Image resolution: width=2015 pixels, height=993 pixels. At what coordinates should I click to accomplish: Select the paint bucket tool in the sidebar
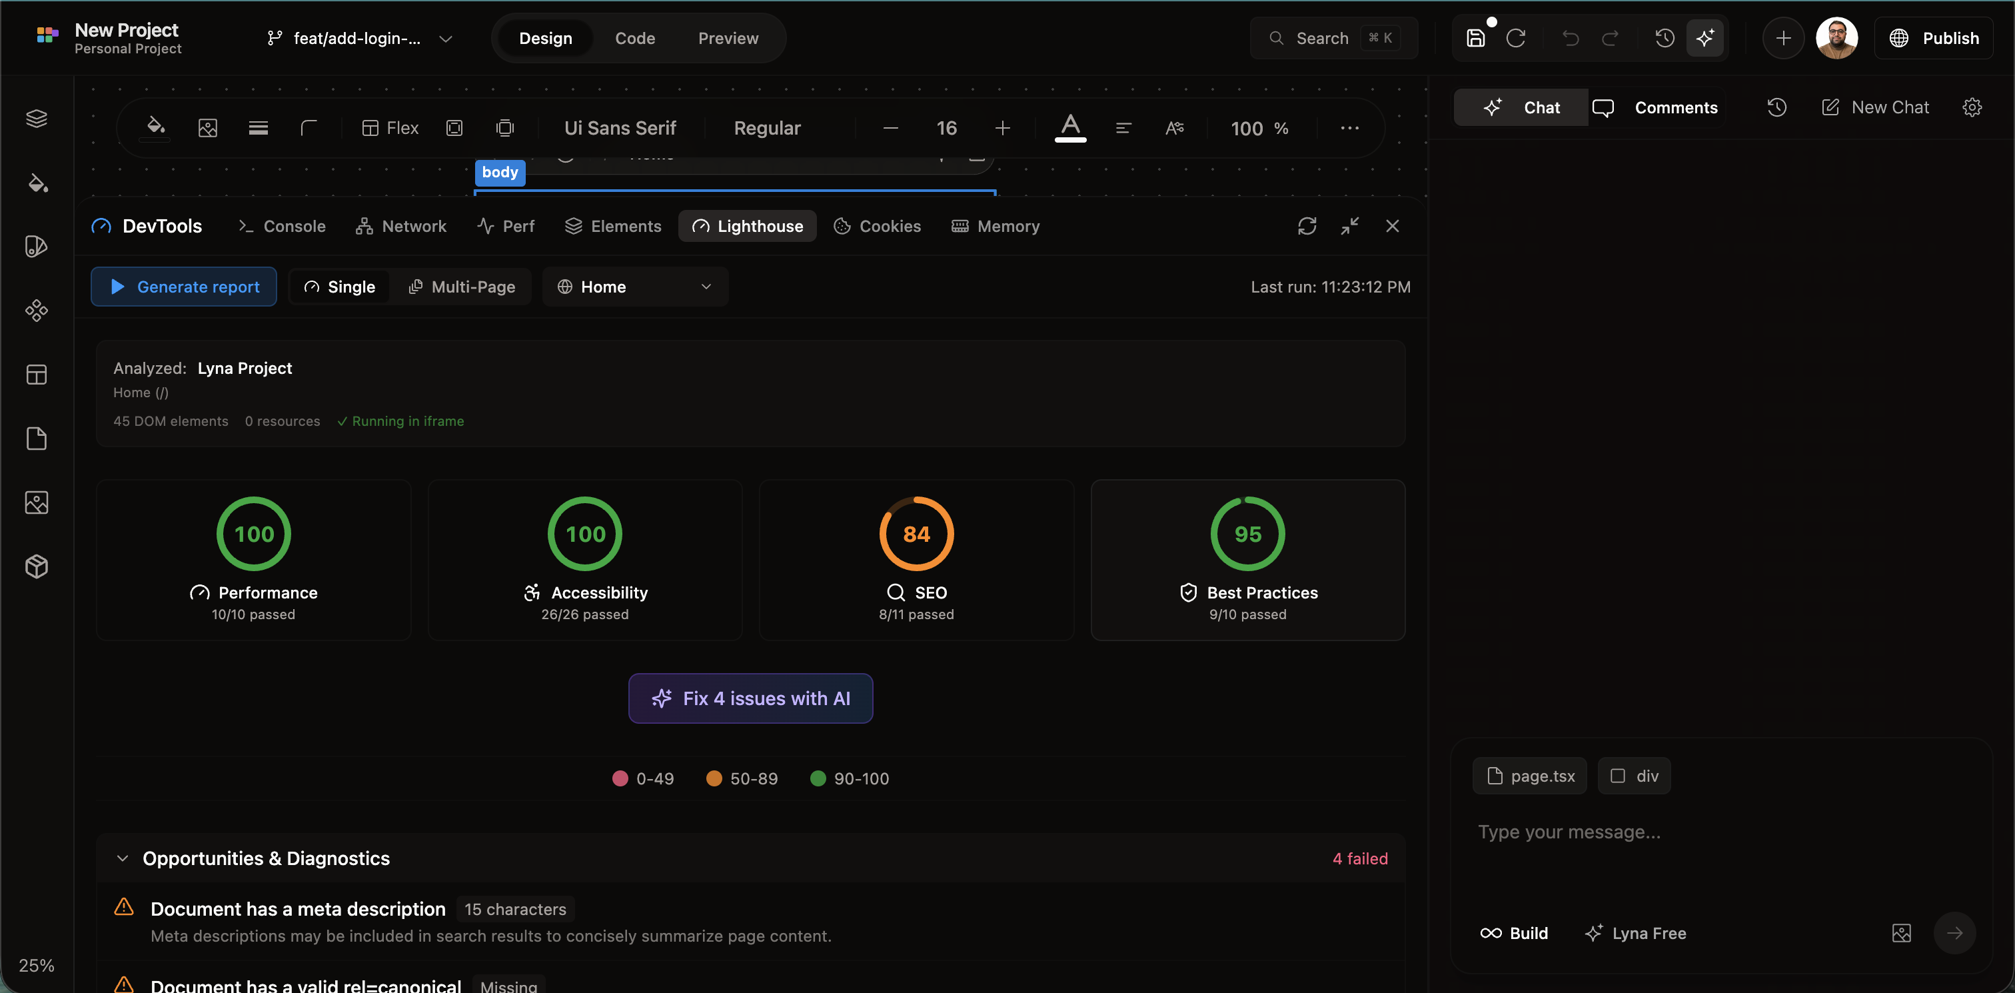[x=37, y=184]
